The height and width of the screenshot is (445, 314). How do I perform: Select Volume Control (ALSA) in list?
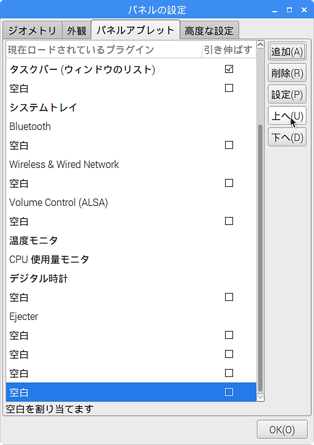131,202
